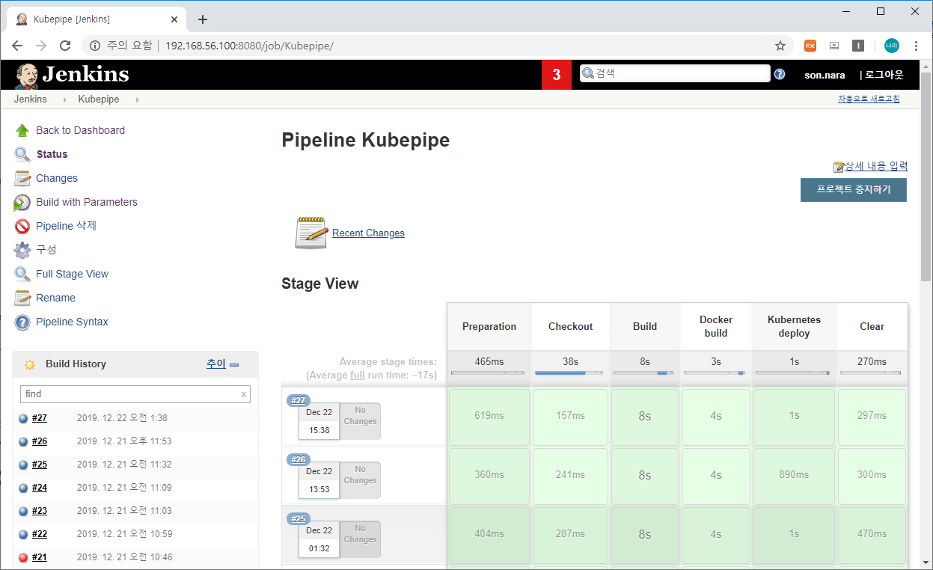This screenshot has width=933, height=570.
Task: Click the 프로젝트 중지하기 button
Action: tap(854, 189)
